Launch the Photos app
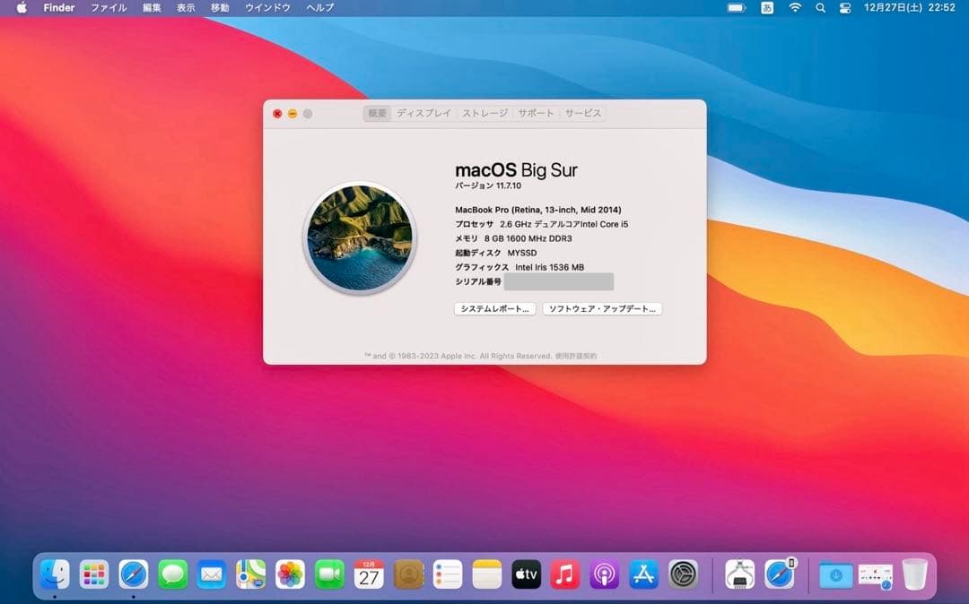969x604 pixels. click(x=288, y=574)
